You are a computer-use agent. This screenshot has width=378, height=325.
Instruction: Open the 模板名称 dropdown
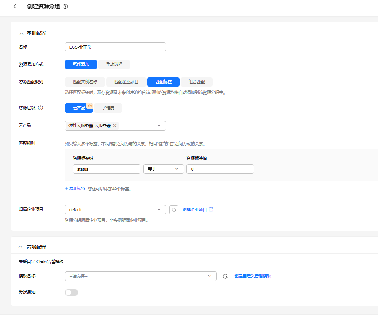tap(140, 276)
